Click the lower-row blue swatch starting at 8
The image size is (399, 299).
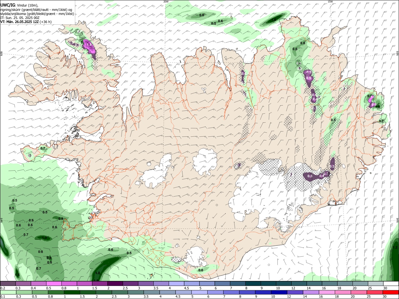[x=247, y=292]
